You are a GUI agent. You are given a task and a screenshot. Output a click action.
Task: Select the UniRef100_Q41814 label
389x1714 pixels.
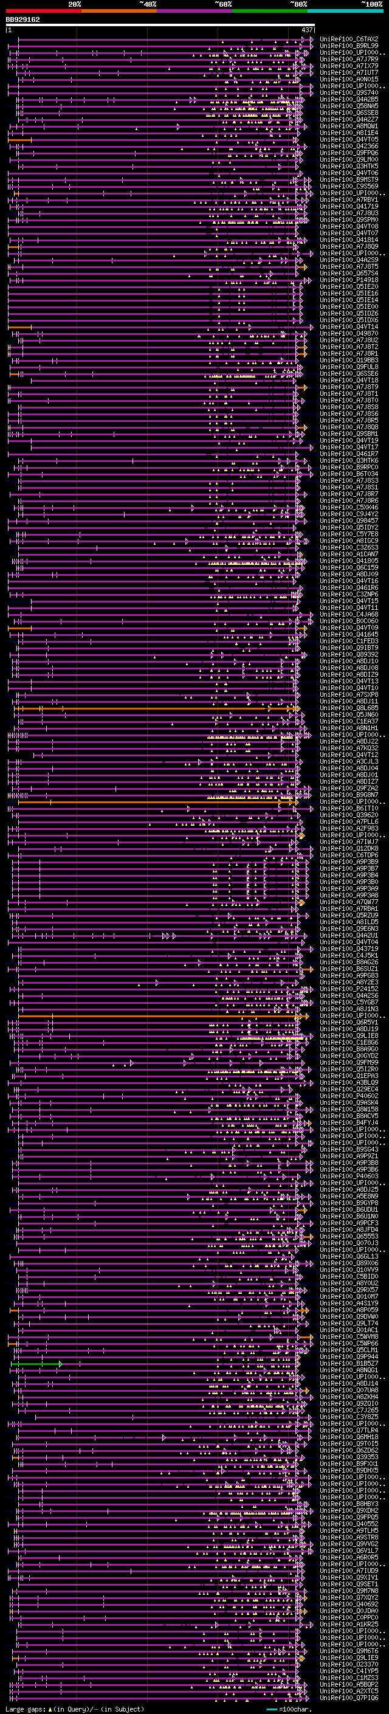point(349,240)
